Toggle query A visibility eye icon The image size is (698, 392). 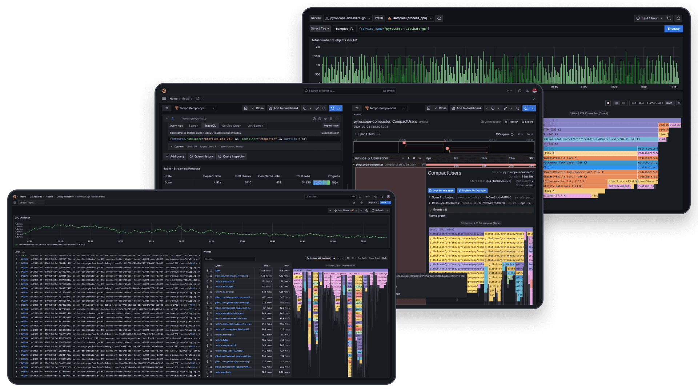tap(325, 119)
